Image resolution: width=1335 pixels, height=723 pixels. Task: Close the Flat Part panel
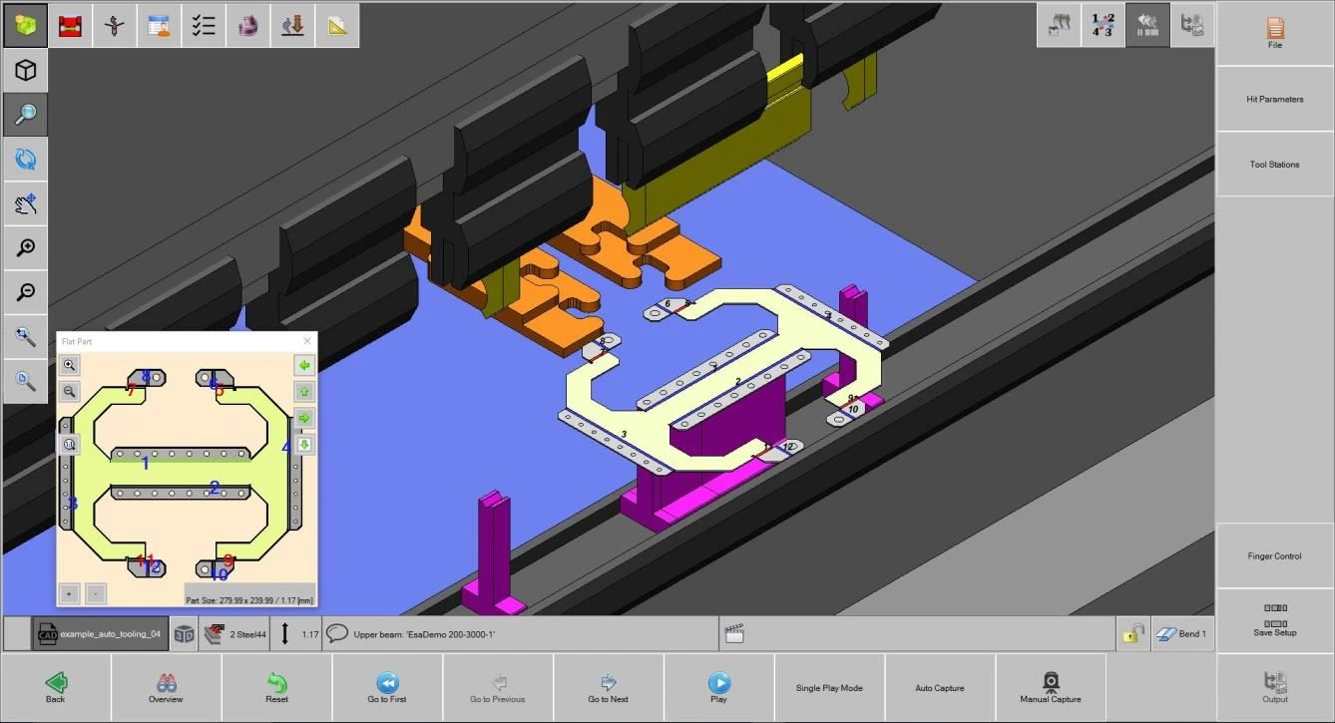(x=307, y=341)
